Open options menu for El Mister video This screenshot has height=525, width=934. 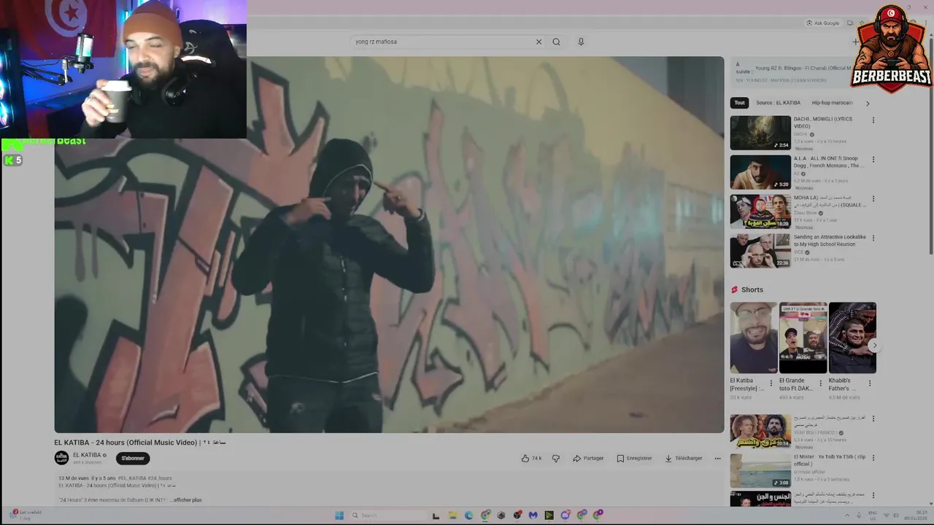click(x=873, y=458)
